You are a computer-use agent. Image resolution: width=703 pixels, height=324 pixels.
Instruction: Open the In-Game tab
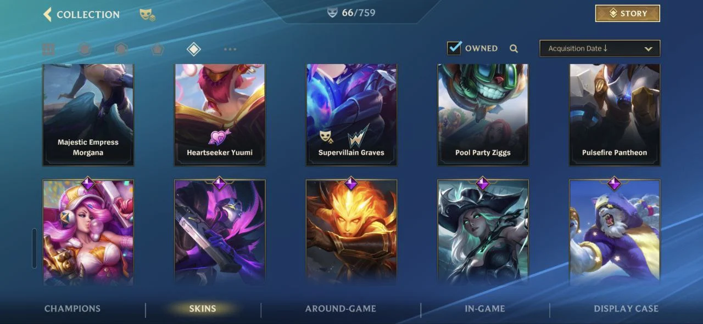tap(485, 309)
